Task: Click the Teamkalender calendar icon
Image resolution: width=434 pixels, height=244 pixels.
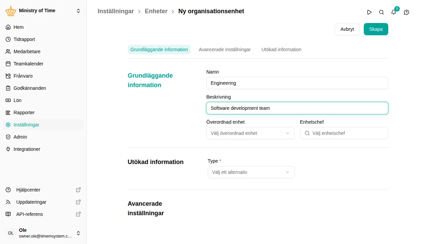Action: tap(8, 64)
